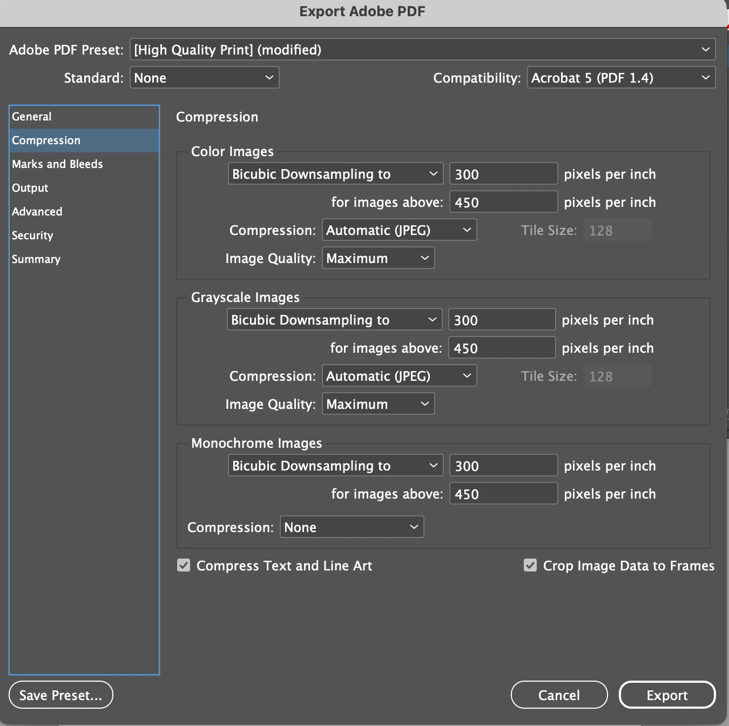Switch to the Output category
This screenshot has width=729, height=726.
[x=84, y=188]
